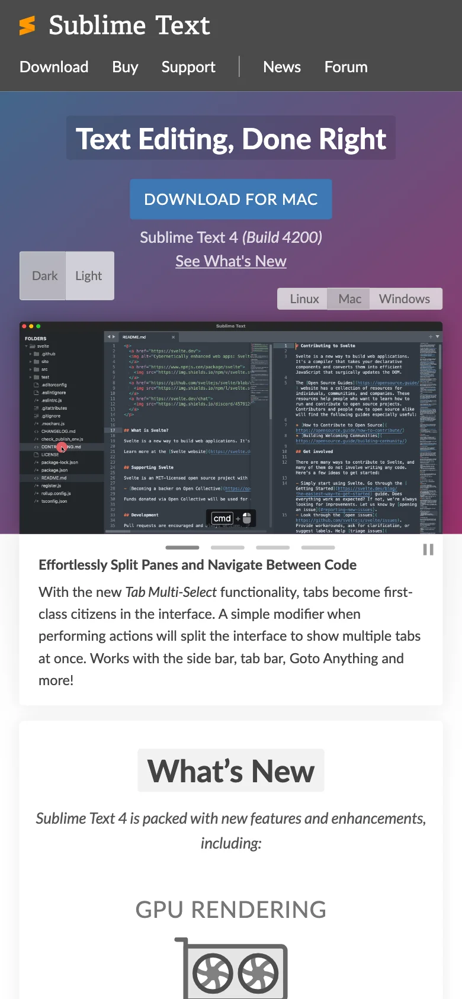The image size is (462, 999).
Task: Click the 'Text Editing, Done Right' headline
Action: click(231, 139)
